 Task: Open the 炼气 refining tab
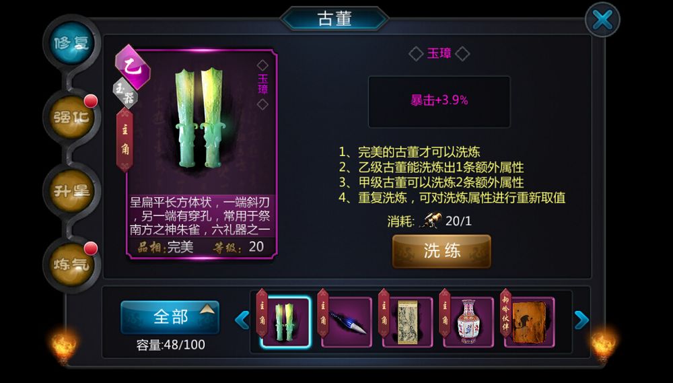pyautogui.click(x=71, y=264)
